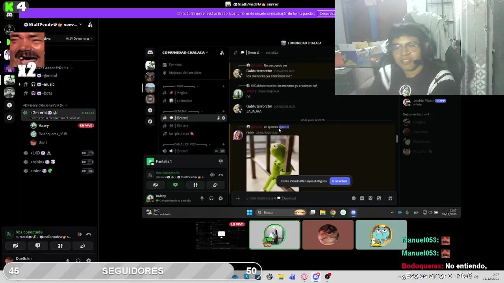Click Valery's EN VIVO badge
The height and width of the screenshot is (283, 504).
point(86,126)
